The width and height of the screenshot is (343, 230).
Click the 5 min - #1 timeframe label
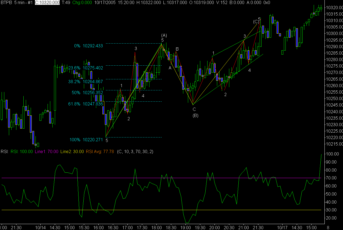click(23, 2)
